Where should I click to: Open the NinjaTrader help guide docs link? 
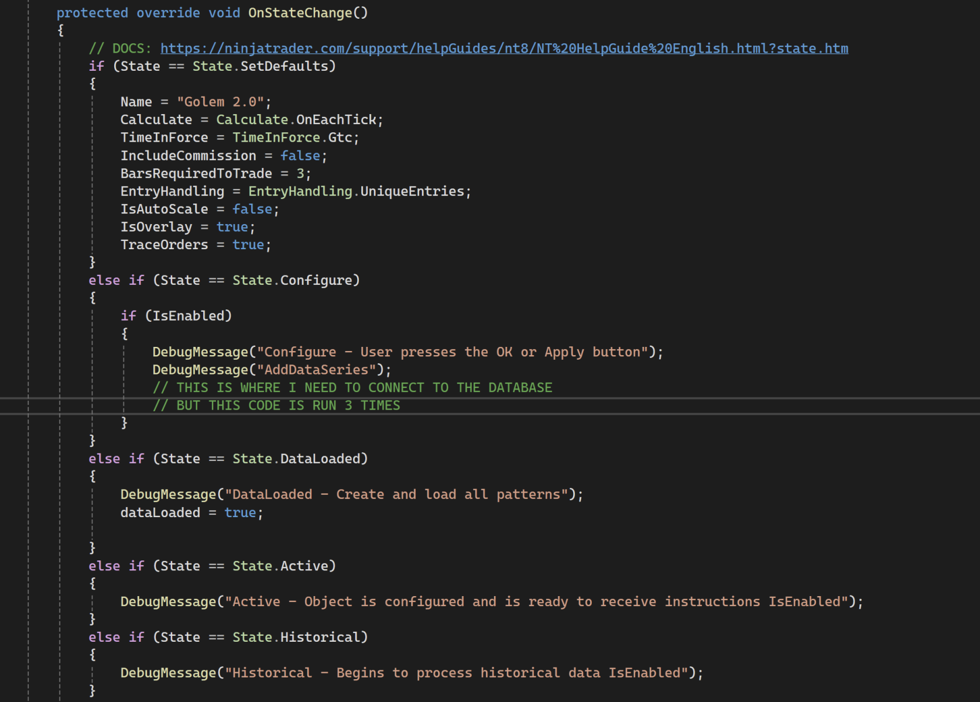pos(503,49)
